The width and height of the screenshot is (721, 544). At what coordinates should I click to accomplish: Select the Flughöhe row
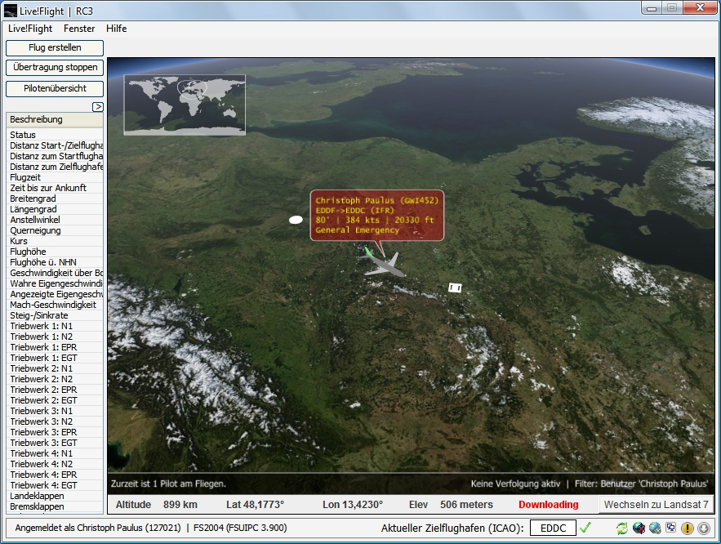click(55, 252)
